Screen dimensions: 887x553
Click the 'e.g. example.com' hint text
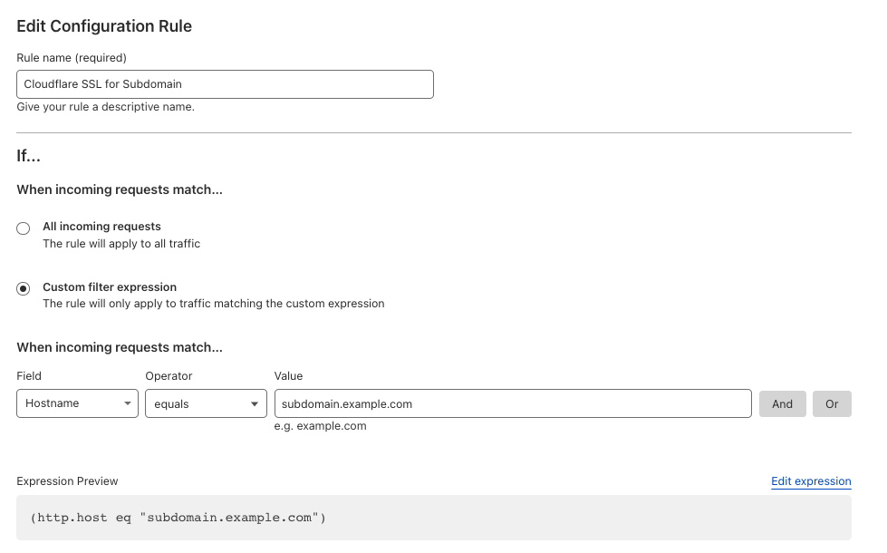click(320, 426)
